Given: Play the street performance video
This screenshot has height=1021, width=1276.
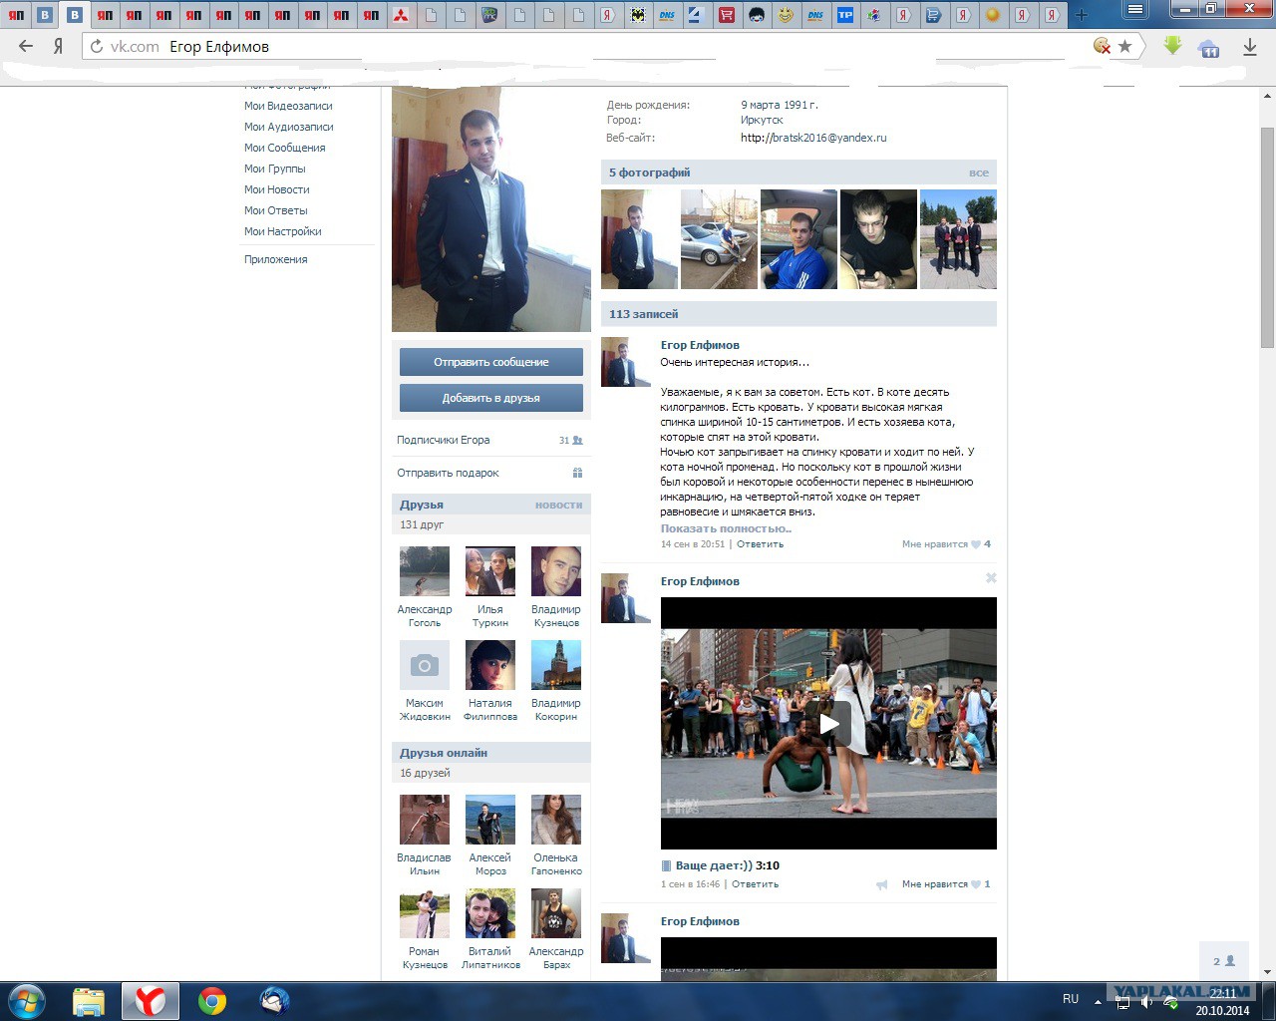Looking at the screenshot, I should coord(828,723).
